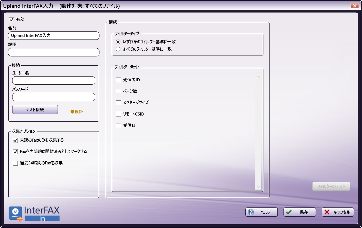Select すべてのフィルター基準に一致 radio button
Viewport: 362px width, 228px height.
118,49
